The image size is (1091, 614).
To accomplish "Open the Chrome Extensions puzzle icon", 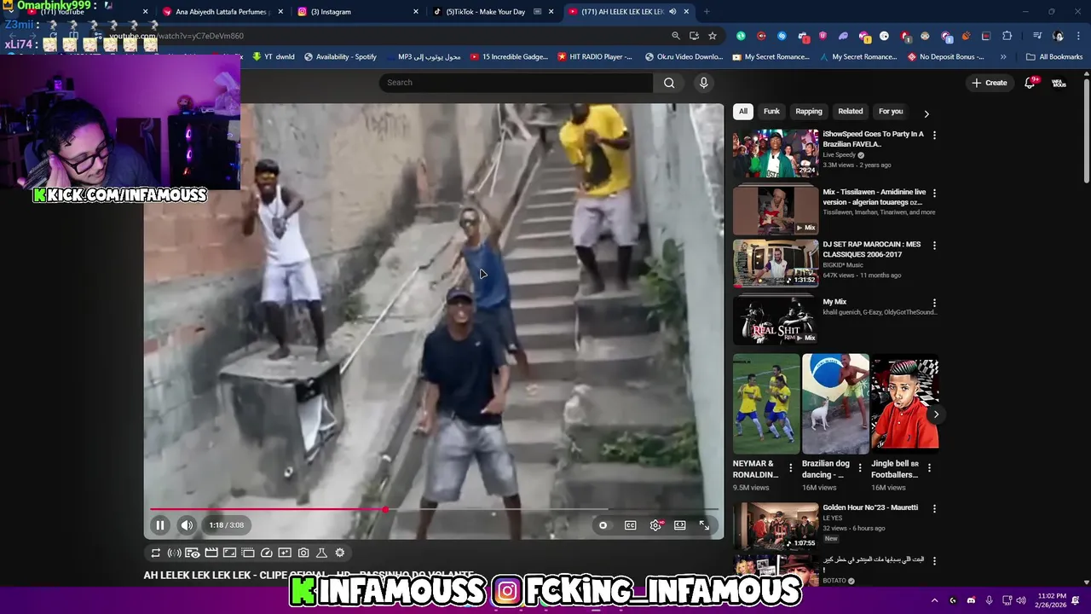I will tap(1007, 36).
